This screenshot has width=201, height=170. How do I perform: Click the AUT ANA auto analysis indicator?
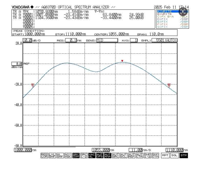108,155
